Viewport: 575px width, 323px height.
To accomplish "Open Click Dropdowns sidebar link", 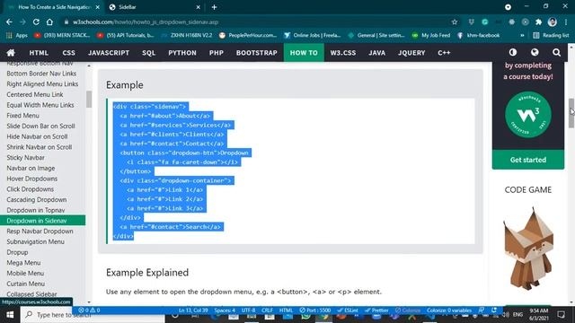I will pyautogui.click(x=30, y=189).
